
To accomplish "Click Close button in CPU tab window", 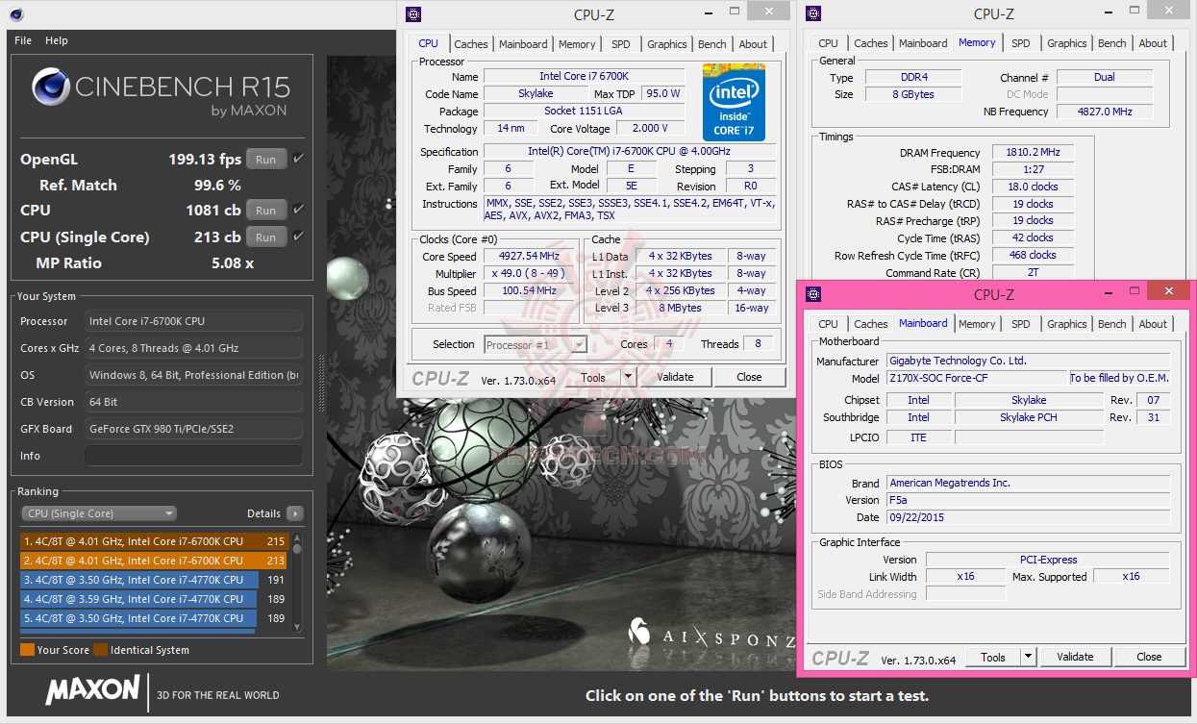I will click(750, 377).
